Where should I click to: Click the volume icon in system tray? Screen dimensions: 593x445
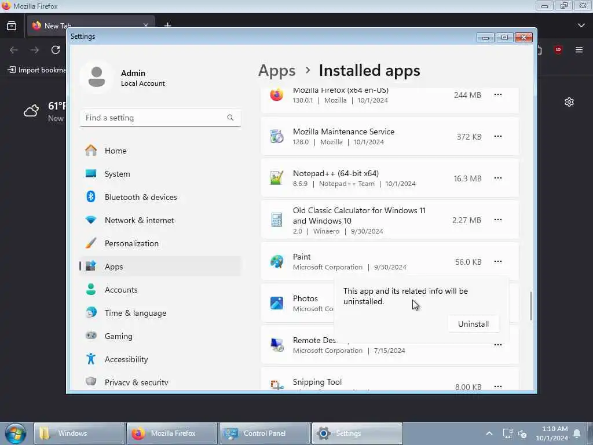tap(523, 433)
